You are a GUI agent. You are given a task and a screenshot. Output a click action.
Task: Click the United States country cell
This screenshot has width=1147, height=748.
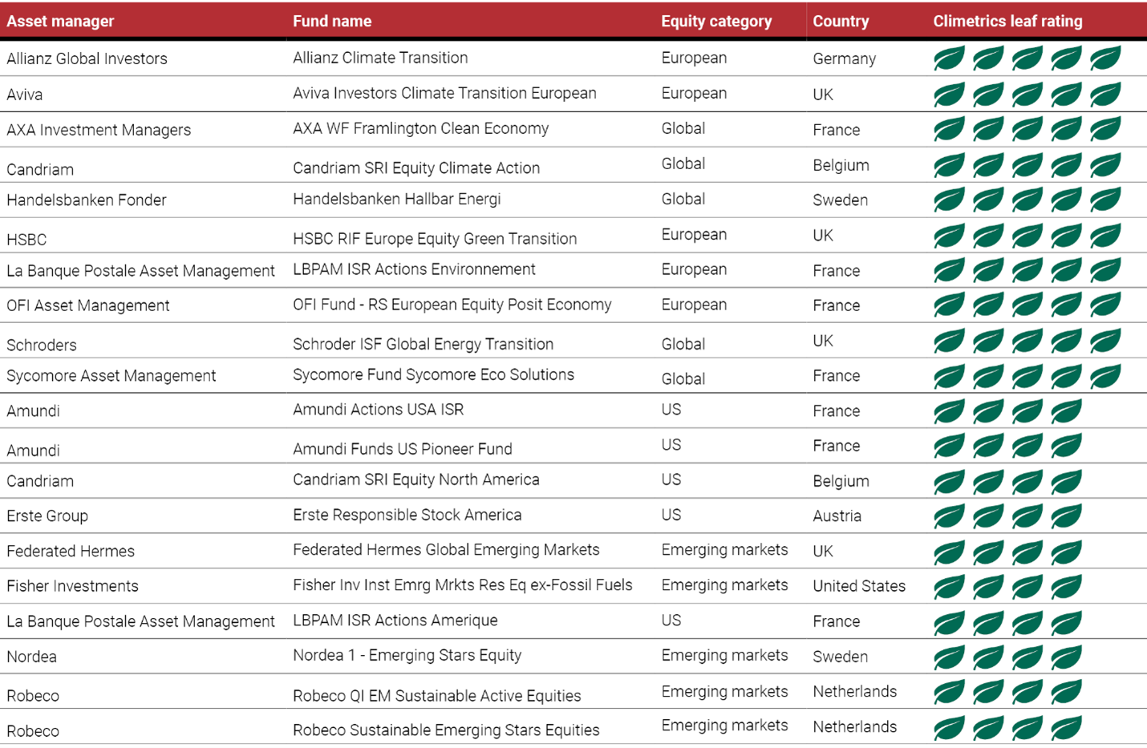pos(859,586)
